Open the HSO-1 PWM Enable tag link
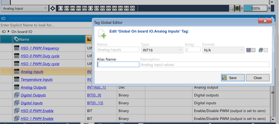The width and height of the screenshot is (279, 124). point(37,118)
